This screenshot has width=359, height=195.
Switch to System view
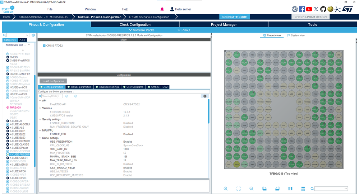pyautogui.click(x=296, y=35)
